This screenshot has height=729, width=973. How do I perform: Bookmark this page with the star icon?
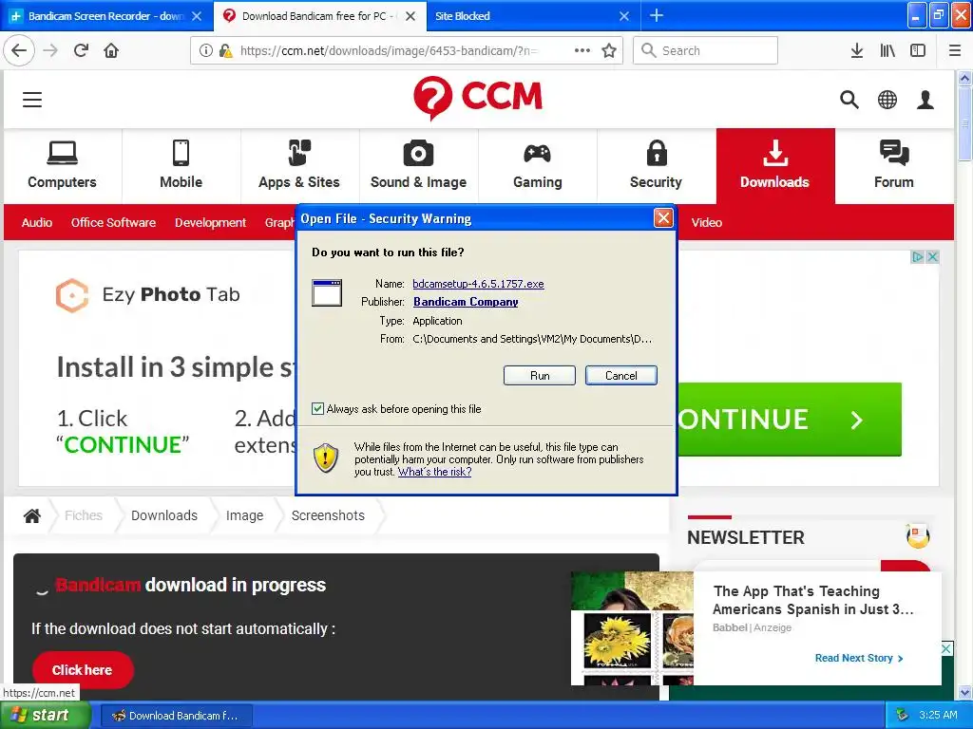tap(609, 50)
